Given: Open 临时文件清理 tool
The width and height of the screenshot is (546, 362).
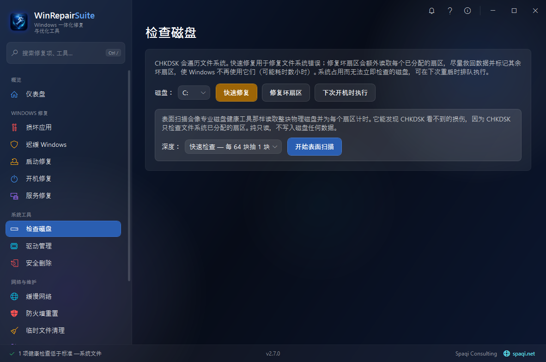Looking at the screenshot, I should point(63,330).
